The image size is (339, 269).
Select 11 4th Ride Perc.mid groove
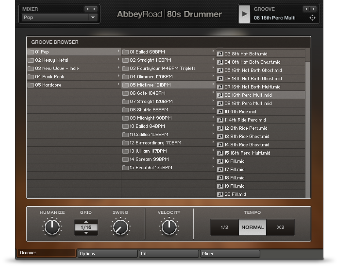[261, 120]
